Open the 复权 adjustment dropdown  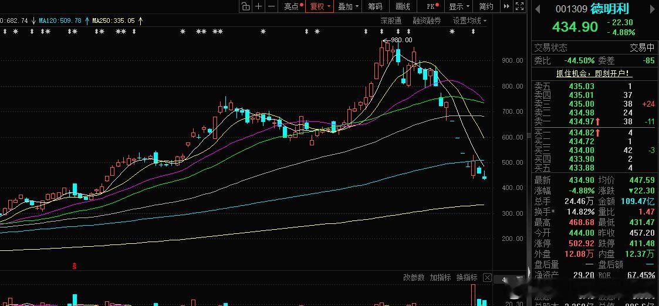pyautogui.click(x=320, y=6)
